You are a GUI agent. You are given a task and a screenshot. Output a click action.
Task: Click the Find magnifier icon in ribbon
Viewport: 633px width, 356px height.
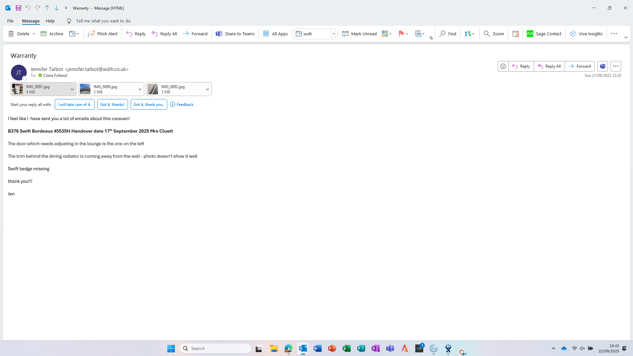(443, 34)
